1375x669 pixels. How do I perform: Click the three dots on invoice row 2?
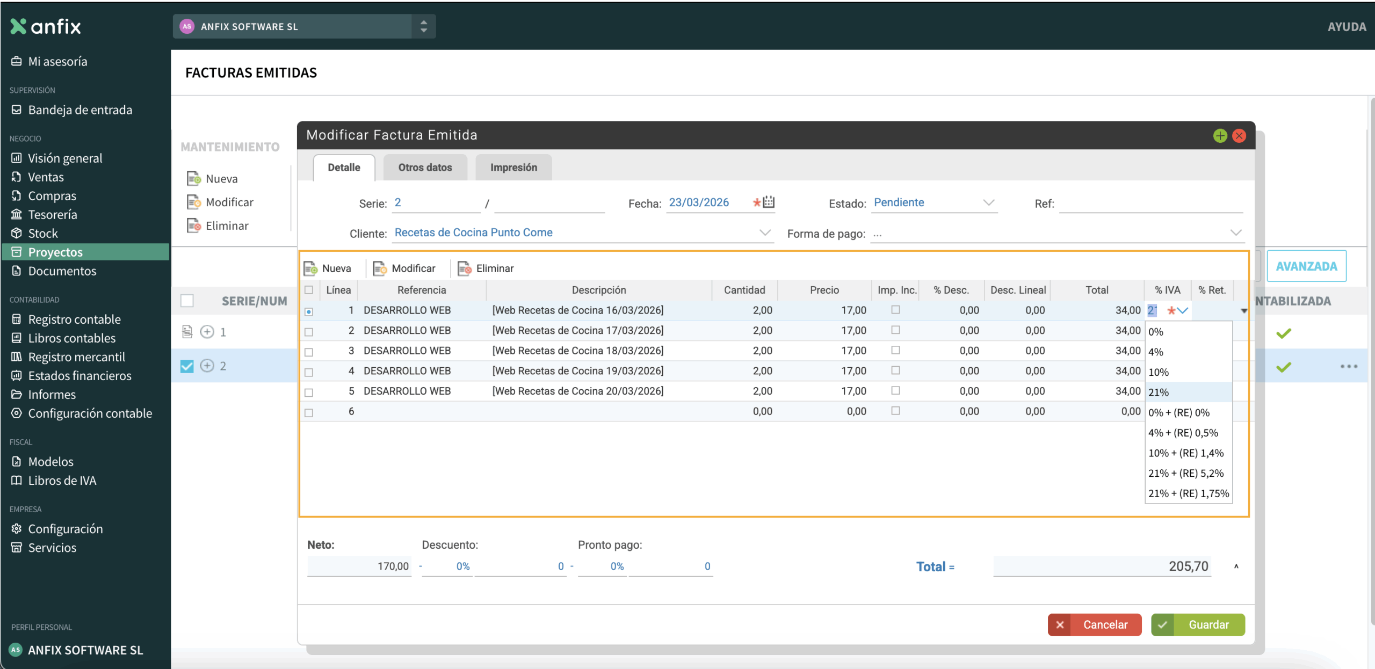[1348, 366]
